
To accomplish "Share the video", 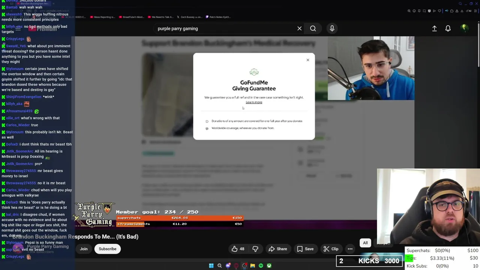I will [278, 249].
